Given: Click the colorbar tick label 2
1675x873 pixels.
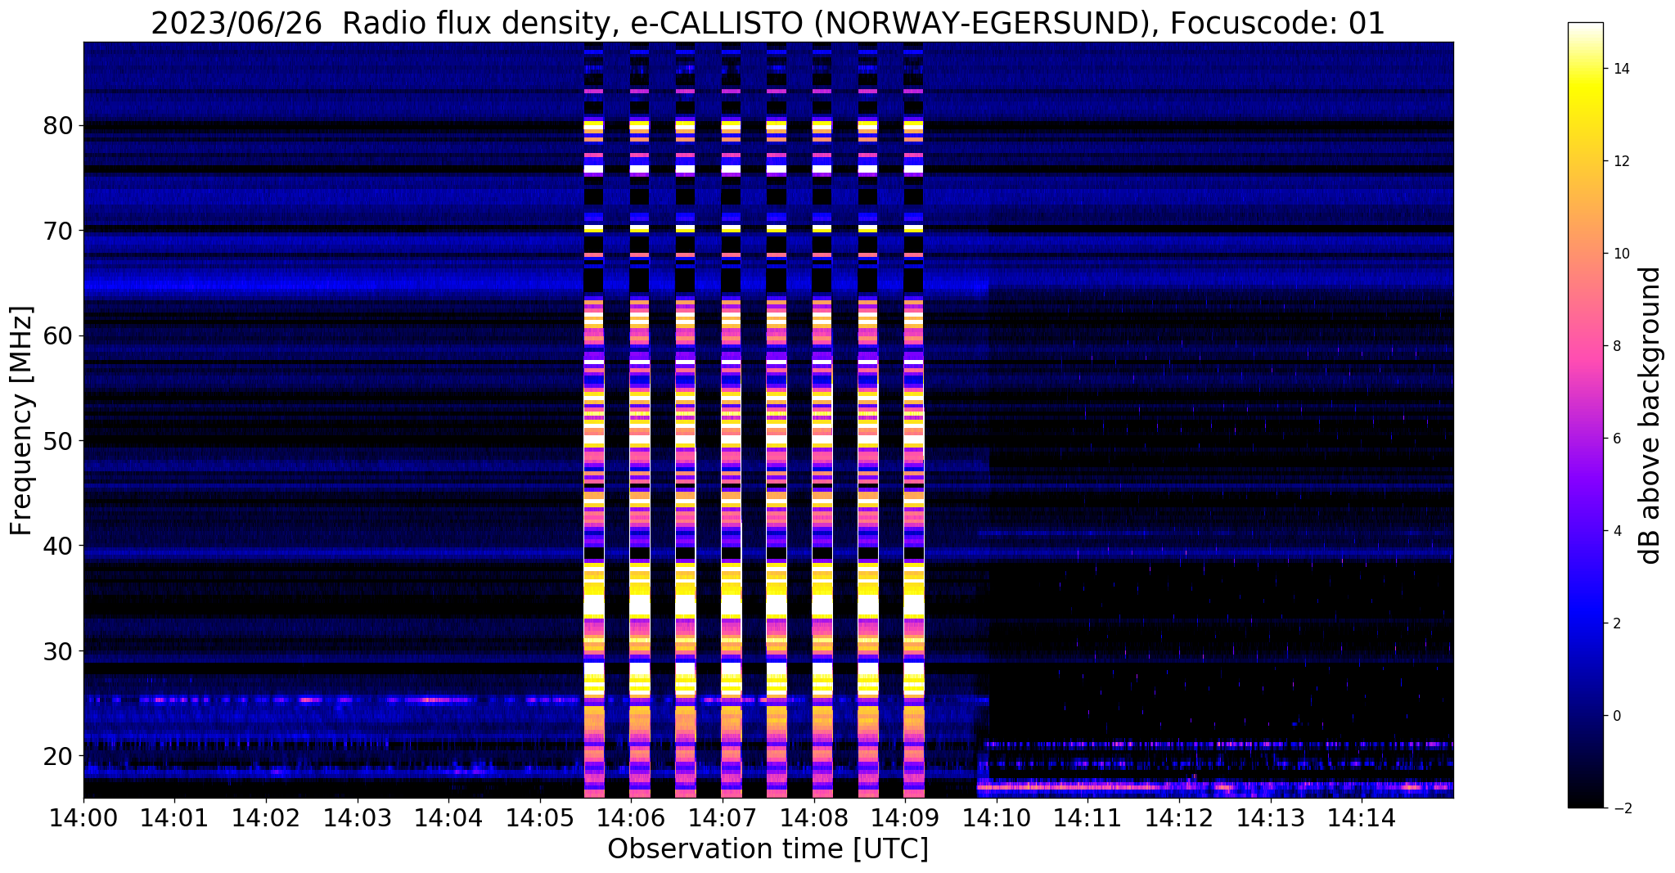Looking at the screenshot, I should (x=1616, y=623).
